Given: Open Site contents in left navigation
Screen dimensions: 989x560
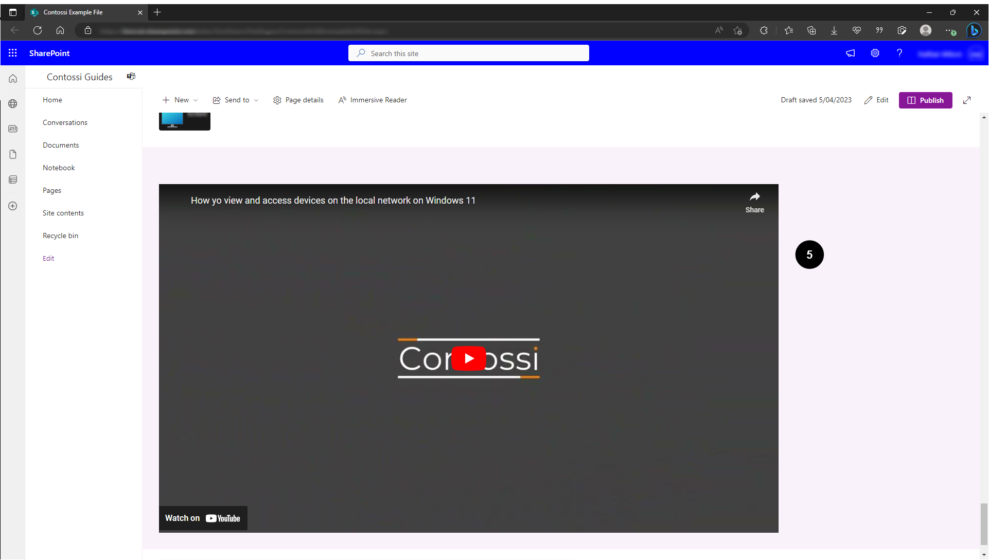Looking at the screenshot, I should point(63,213).
